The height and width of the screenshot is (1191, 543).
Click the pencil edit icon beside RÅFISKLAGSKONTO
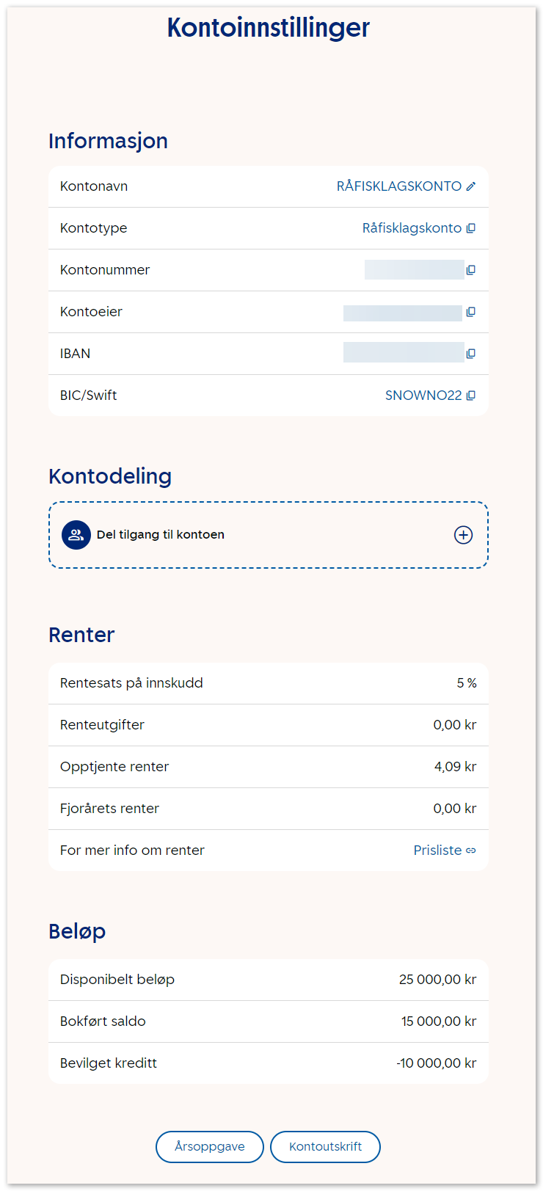[x=471, y=186]
